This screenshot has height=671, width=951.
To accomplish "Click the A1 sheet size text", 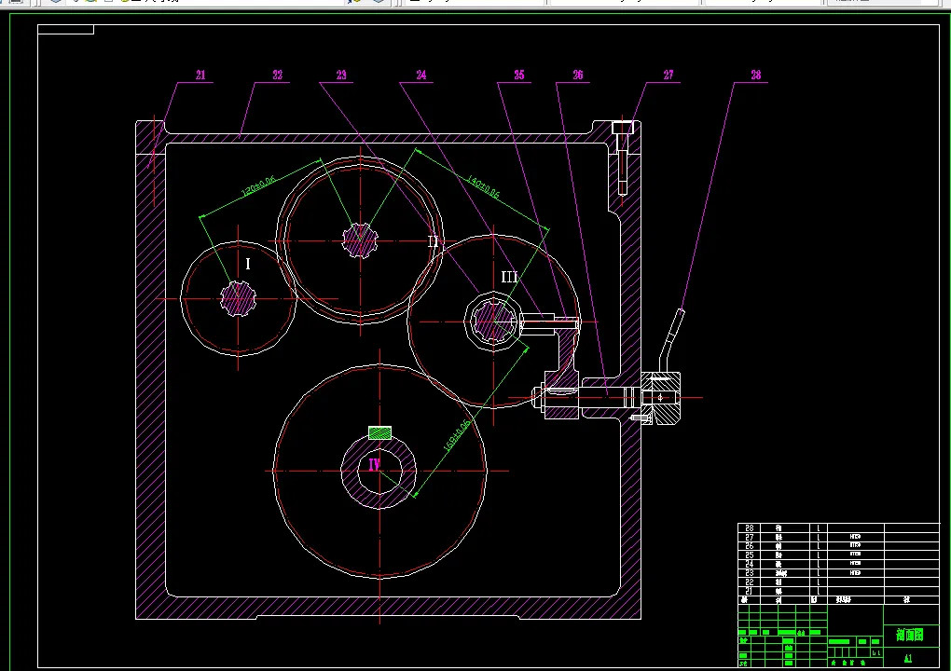I will click(x=908, y=659).
